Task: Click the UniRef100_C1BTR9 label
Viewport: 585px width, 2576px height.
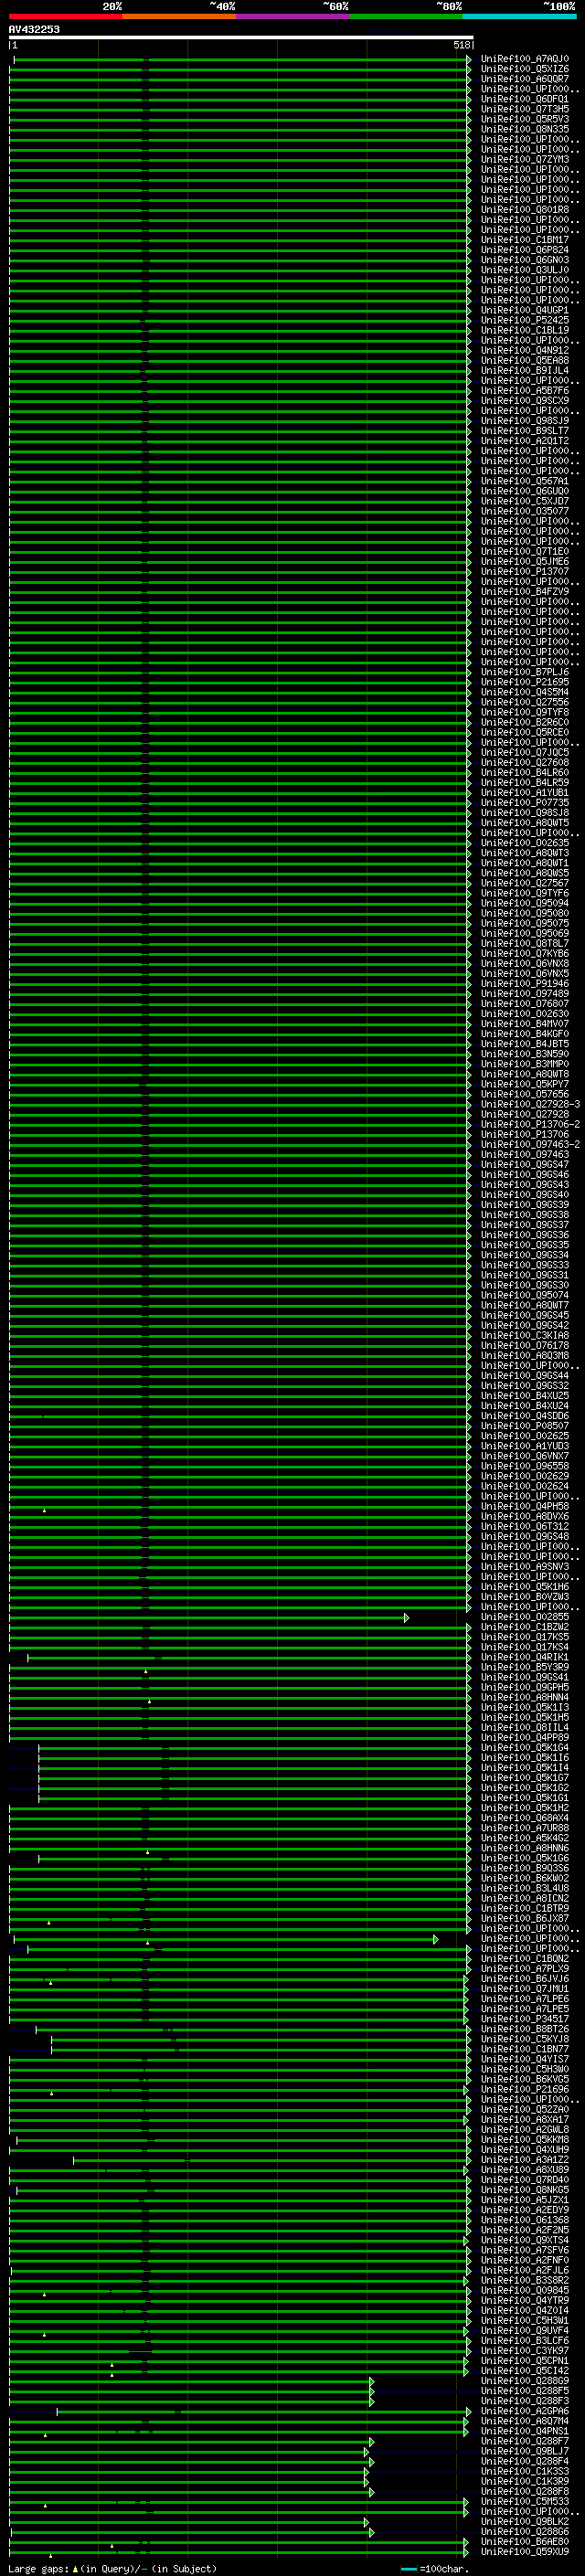Action: (x=525, y=1908)
